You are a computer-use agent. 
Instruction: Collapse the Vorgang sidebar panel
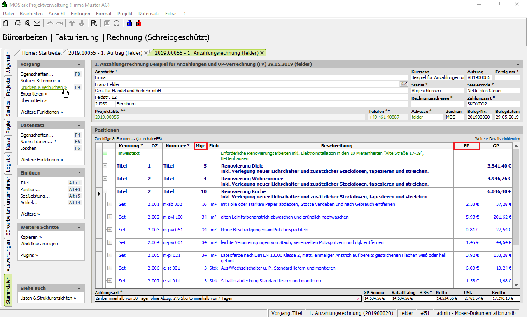click(79, 64)
